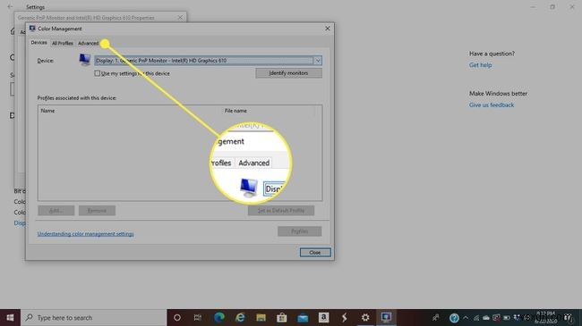Open the Get help link in Settings

point(480,65)
